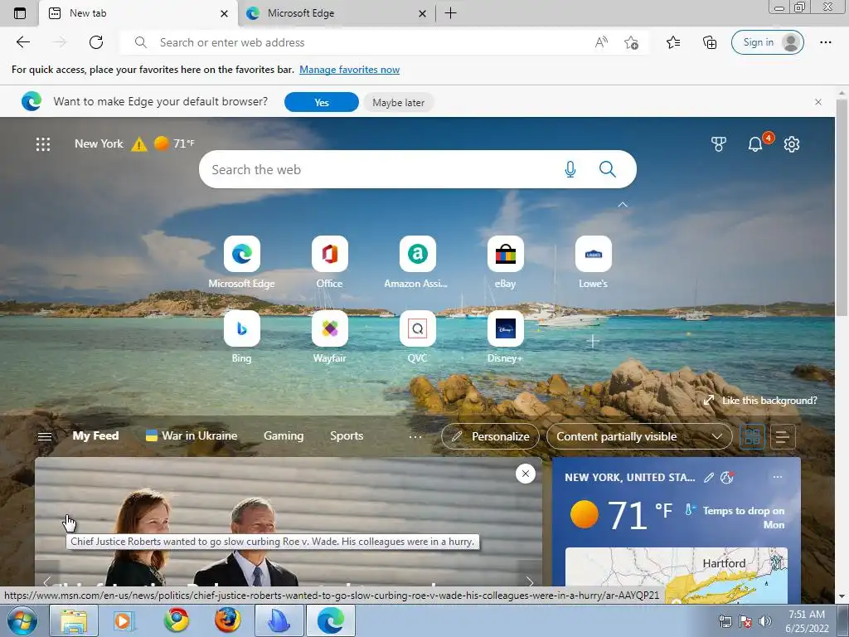Launch Windows Explorer from taskbar
The image size is (849, 637).
coord(74,620)
